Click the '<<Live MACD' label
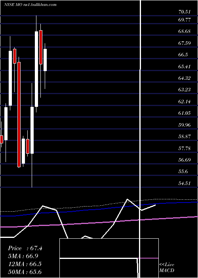The height and width of the screenshot is (278, 198). 167,268
